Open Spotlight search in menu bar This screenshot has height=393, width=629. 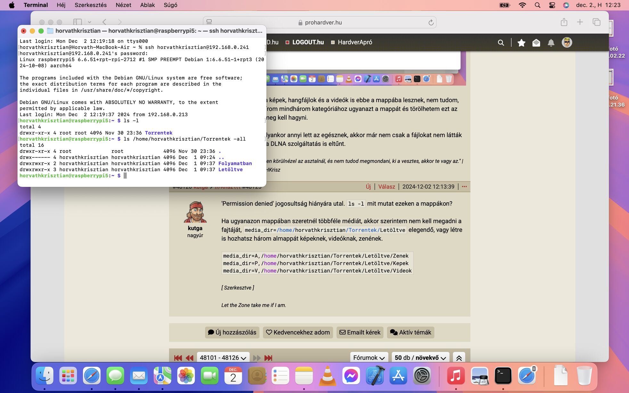click(537, 5)
